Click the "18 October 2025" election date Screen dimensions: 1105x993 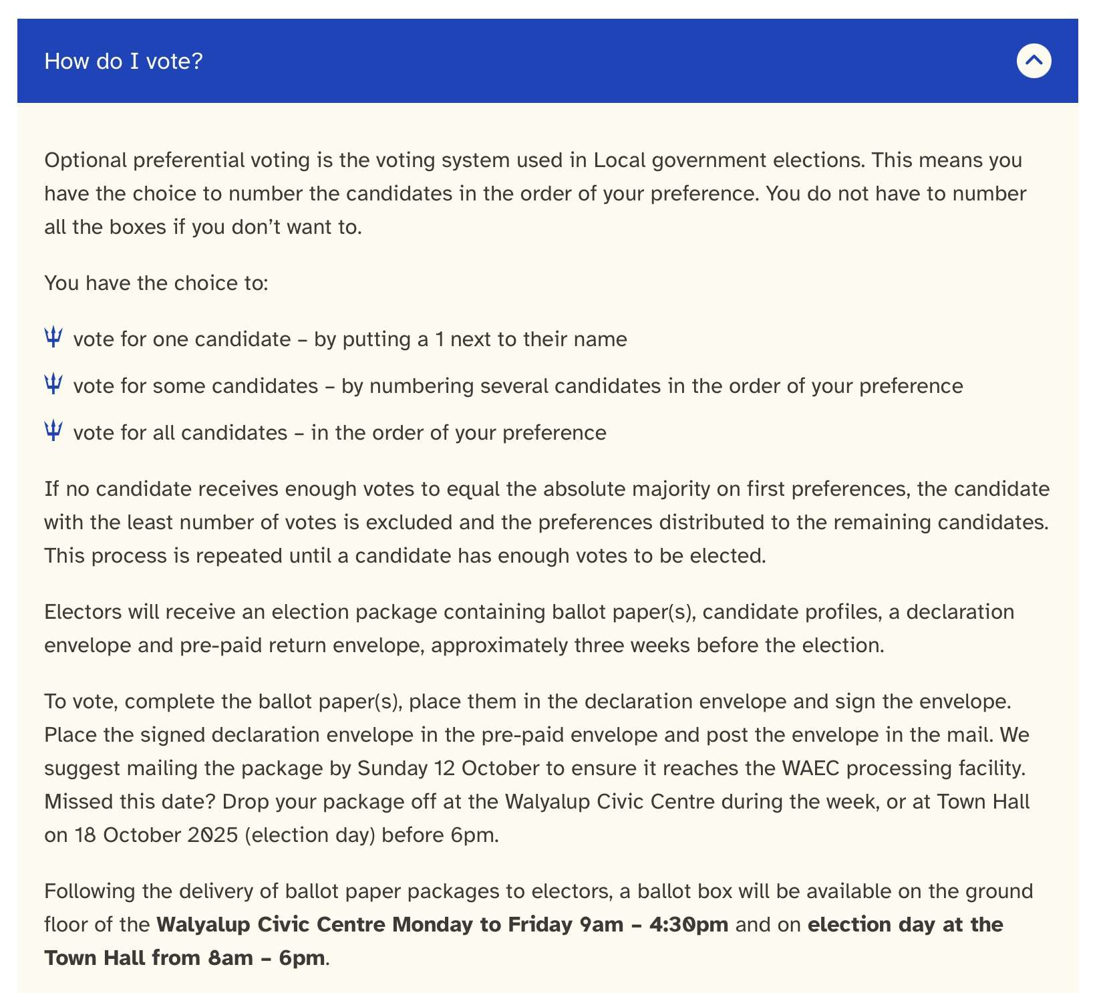click(156, 835)
